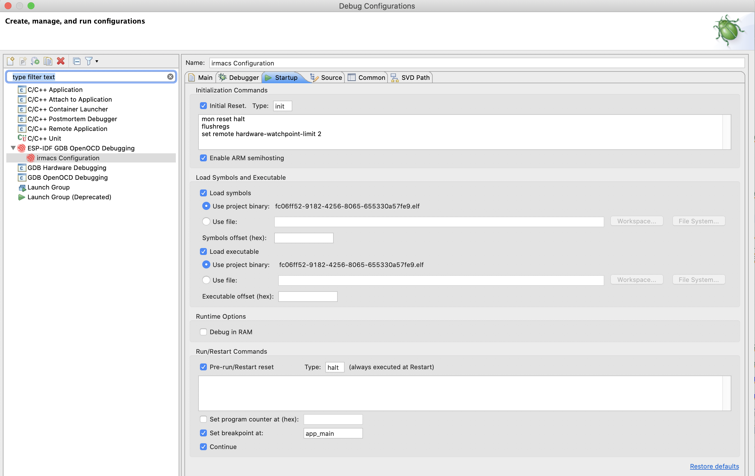
Task: Delete the irmacs Configuration
Action: click(61, 61)
